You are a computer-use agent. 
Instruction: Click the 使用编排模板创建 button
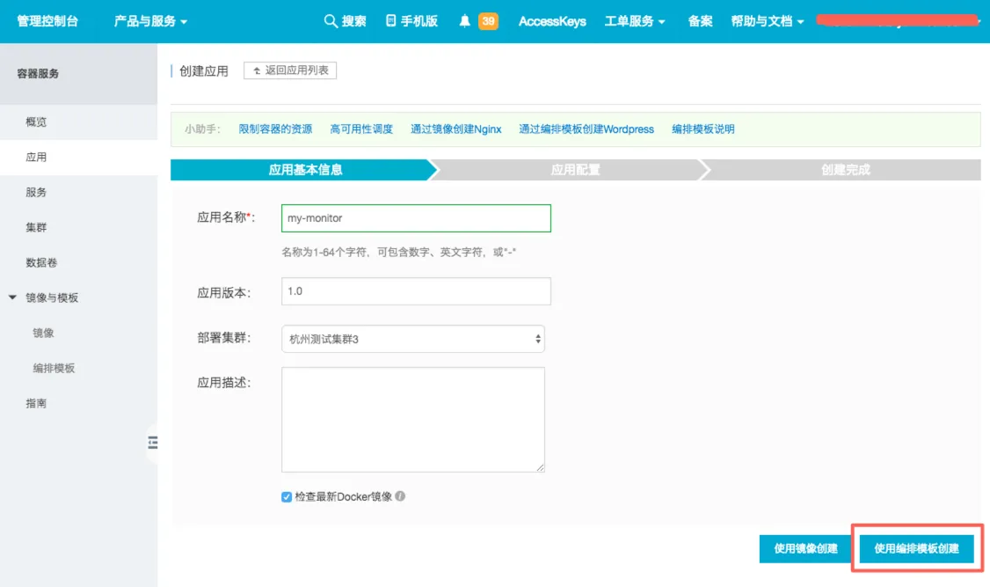pos(916,548)
